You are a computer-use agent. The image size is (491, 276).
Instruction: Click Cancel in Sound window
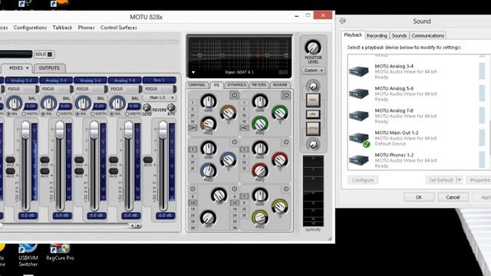click(x=453, y=197)
